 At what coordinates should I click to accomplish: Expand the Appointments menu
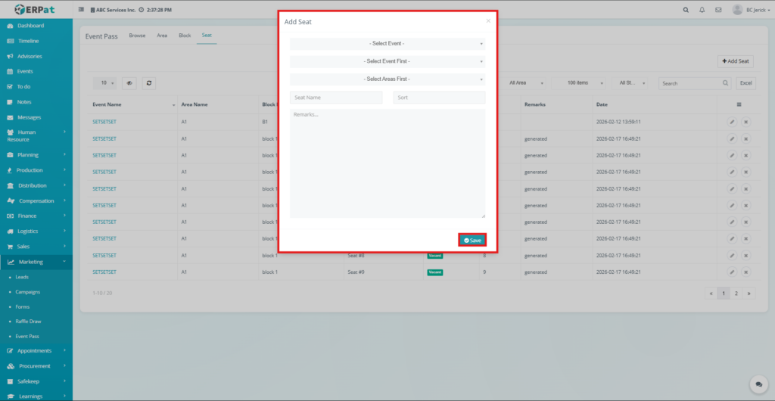click(x=36, y=350)
